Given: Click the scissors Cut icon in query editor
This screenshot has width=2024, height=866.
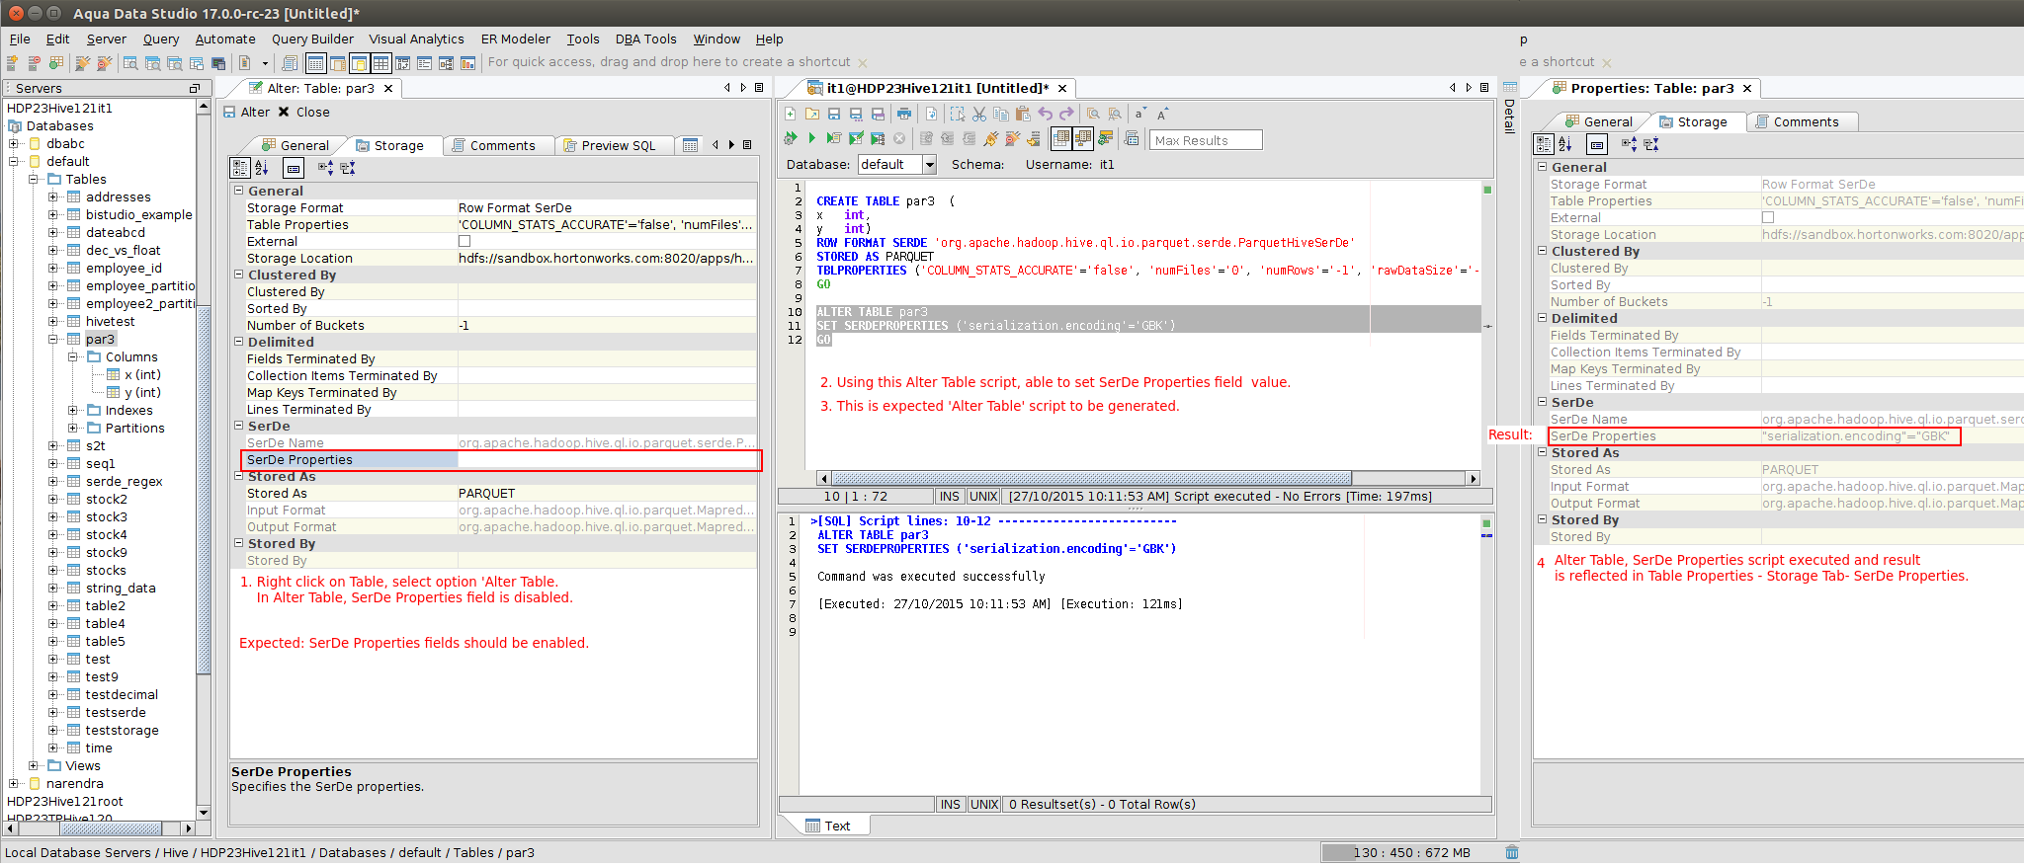Looking at the screenshot, I should [979, 115].
